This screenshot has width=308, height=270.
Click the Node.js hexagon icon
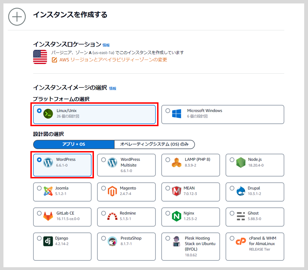click(x=241, y=162)
